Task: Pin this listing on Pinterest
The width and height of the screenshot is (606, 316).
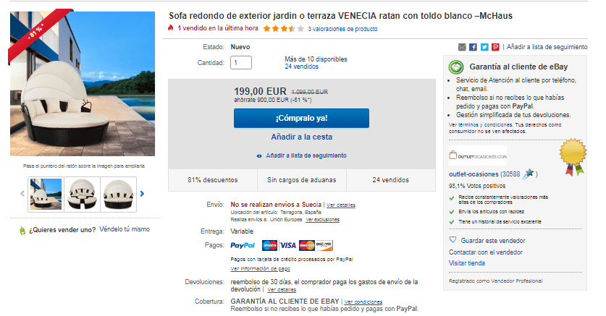Action: 495,47
